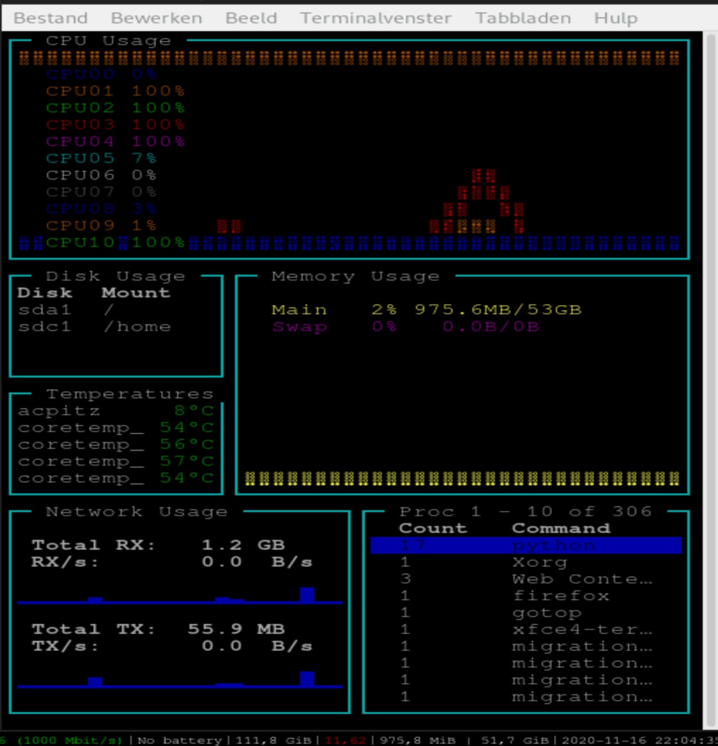Screen dimensions: 718x746
Task: Click the Main memory usage line
Action: (426, 309)
